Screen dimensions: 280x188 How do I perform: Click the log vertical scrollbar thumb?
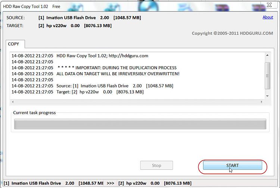tap(267, 76)
